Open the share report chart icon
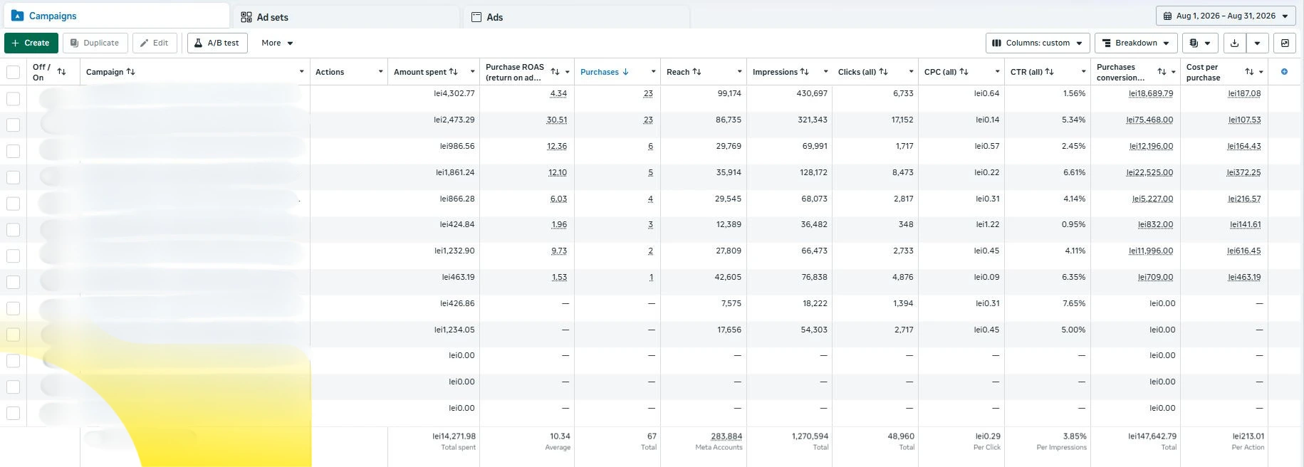The width and height of the screenshot is (1304, 467). pos(1285,43)
